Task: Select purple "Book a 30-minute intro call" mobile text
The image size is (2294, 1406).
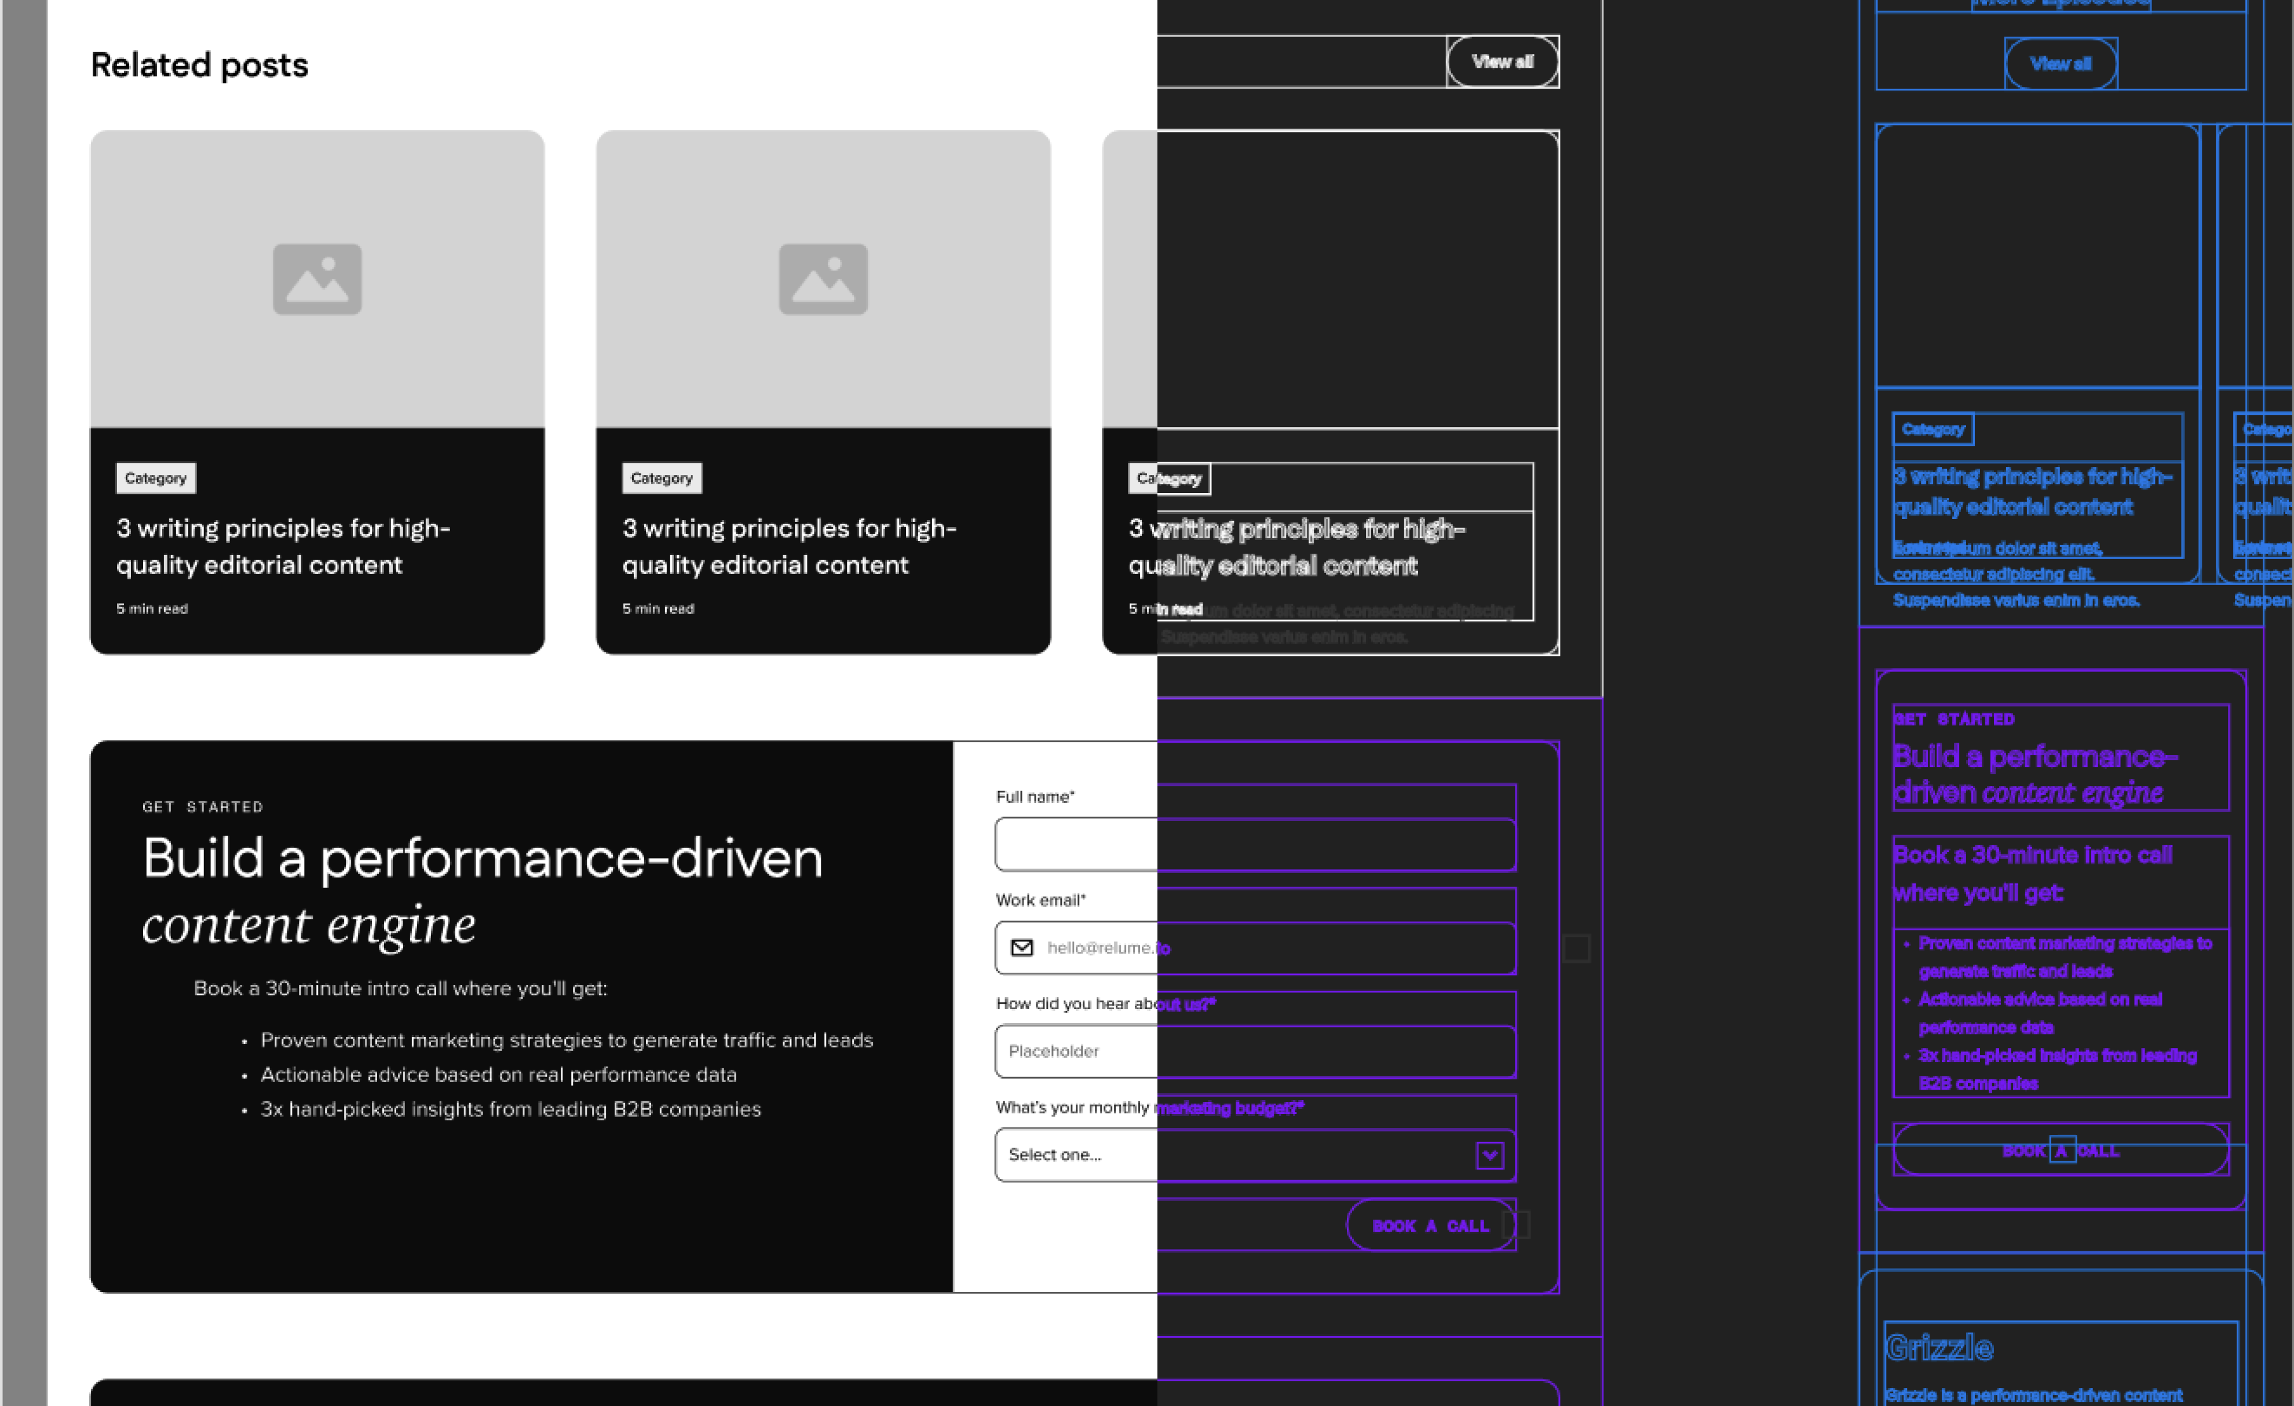Action: coord(2032,874)
